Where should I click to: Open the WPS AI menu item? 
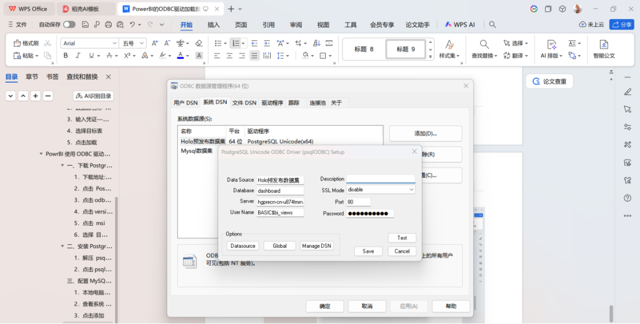(460, 25)
